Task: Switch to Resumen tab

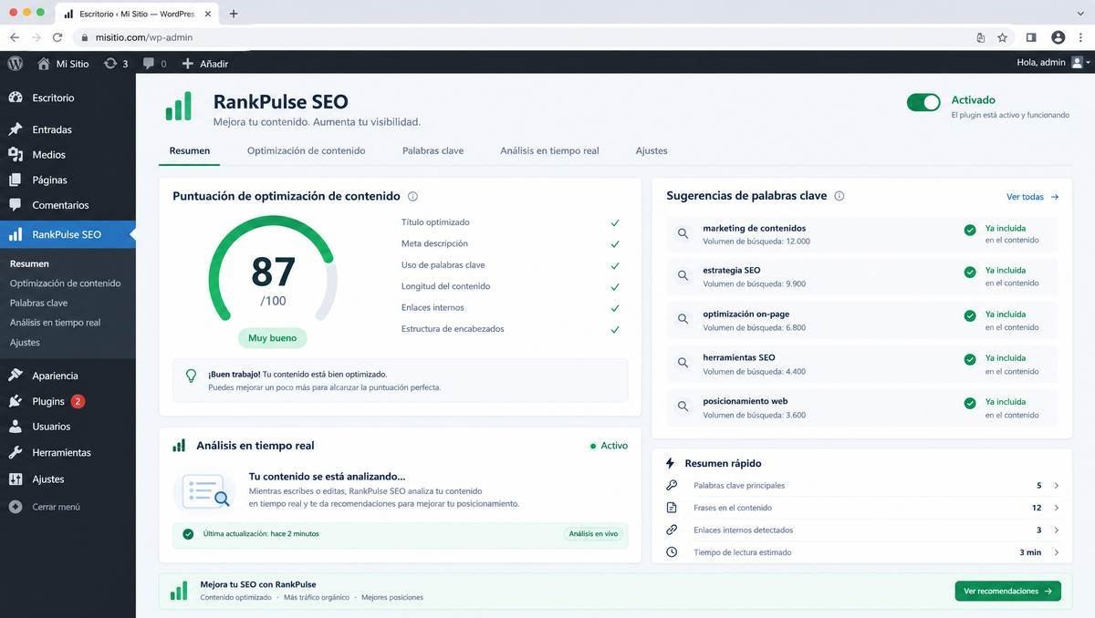Action: click(x=189, y=150)
